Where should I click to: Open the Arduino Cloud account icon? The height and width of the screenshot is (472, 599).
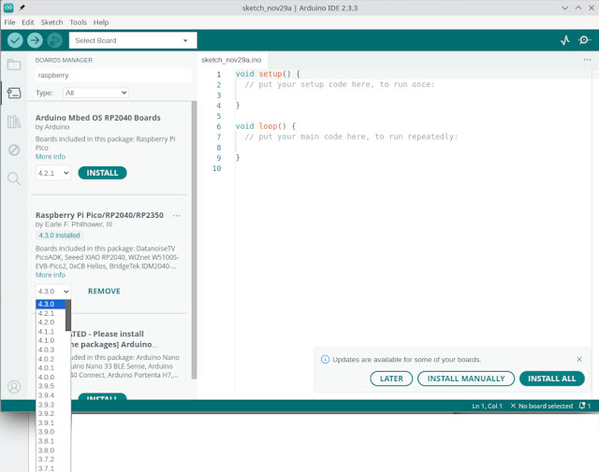(14, 387)
